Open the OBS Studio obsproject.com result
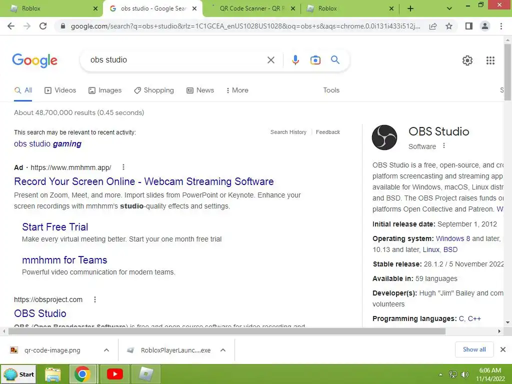Screen dimensions: 512x384 click(x=40, y=313)
